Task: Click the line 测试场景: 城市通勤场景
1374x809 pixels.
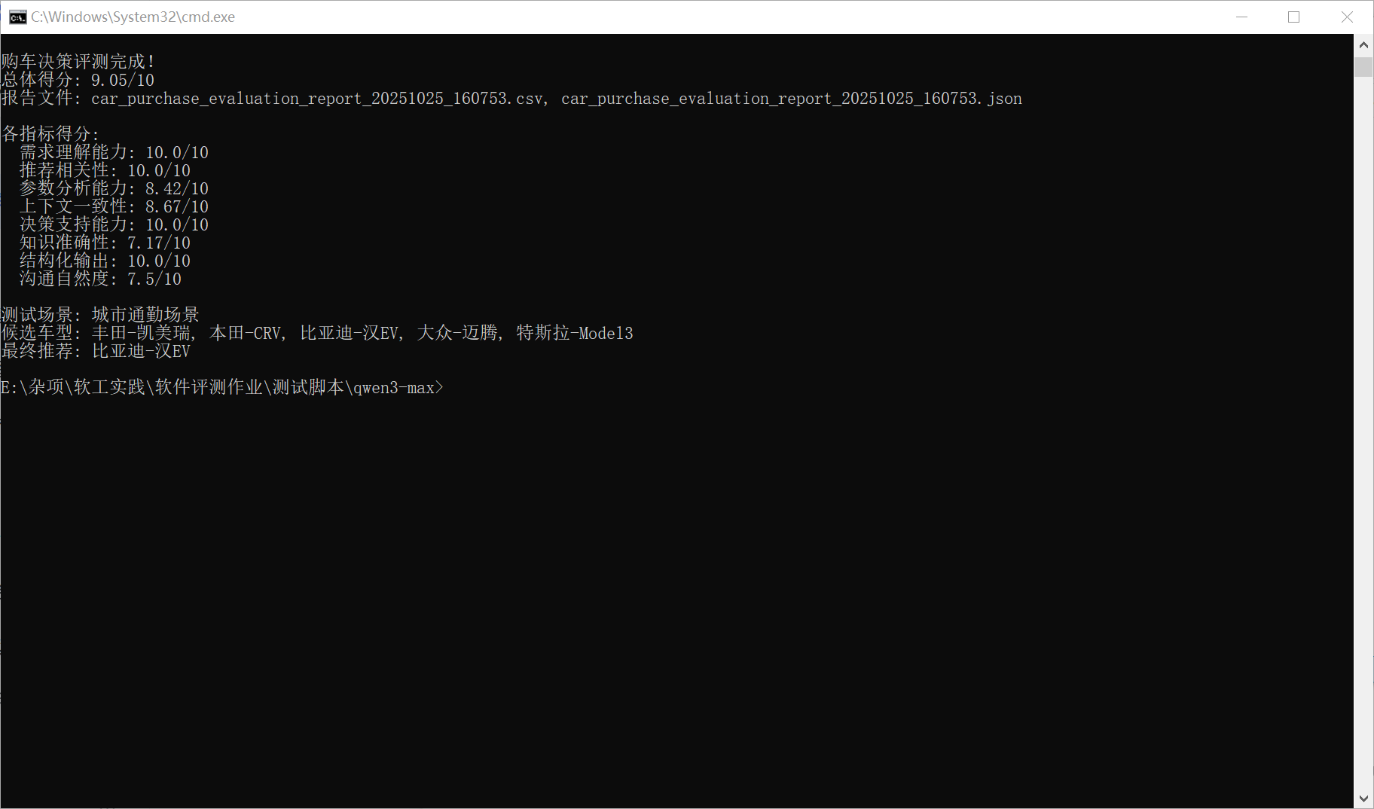Action: click(100, 315)
